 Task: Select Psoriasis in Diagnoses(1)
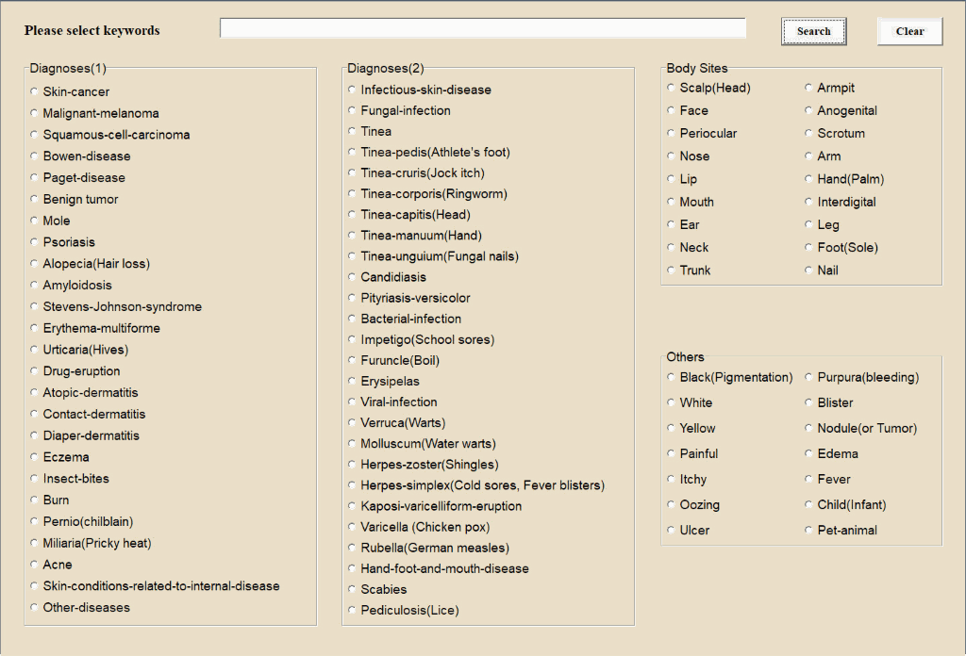[x=35, y=242]
